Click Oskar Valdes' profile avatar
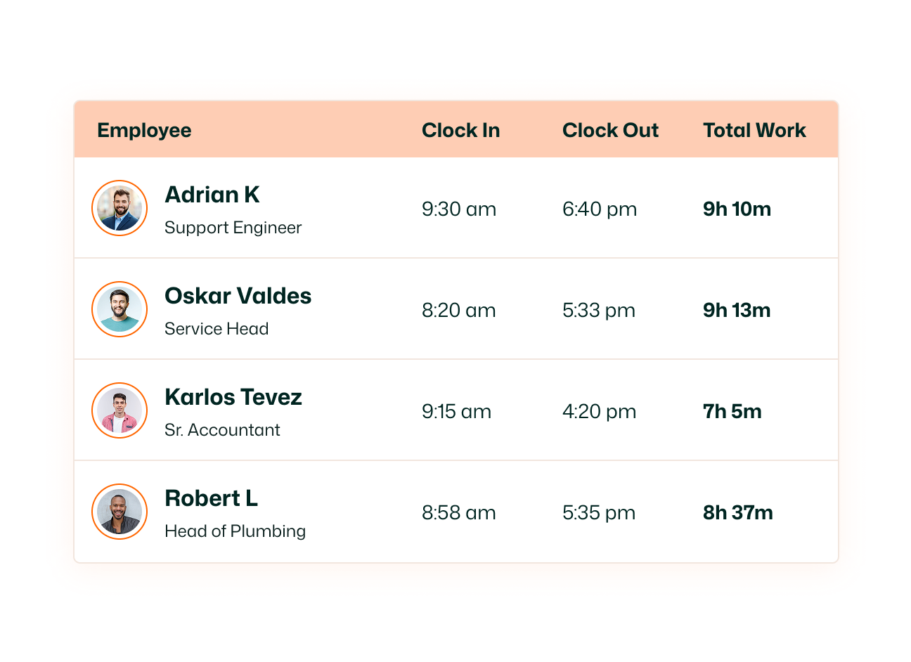The image size is (911, 662). tap(119, 309)
